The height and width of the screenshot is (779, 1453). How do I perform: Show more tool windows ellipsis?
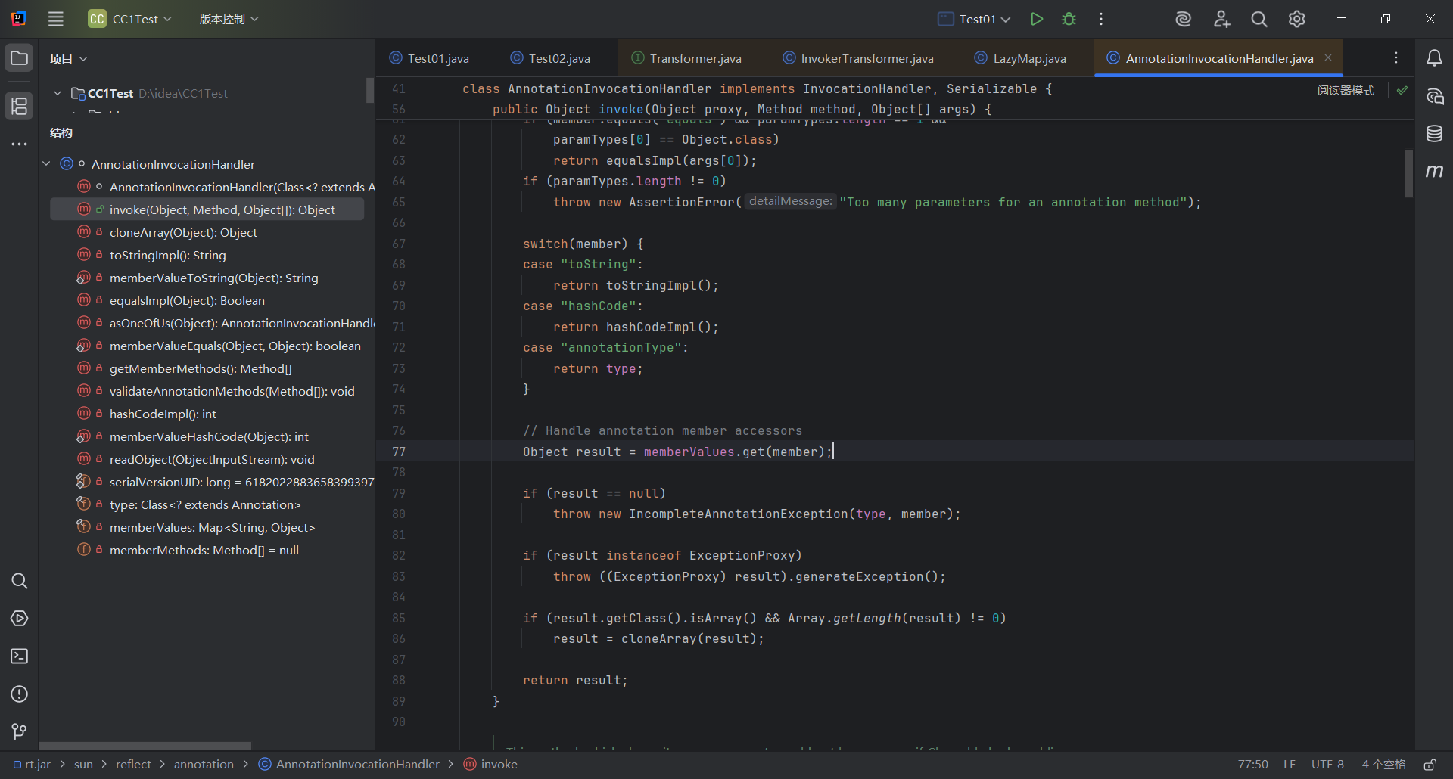[20, 144]
